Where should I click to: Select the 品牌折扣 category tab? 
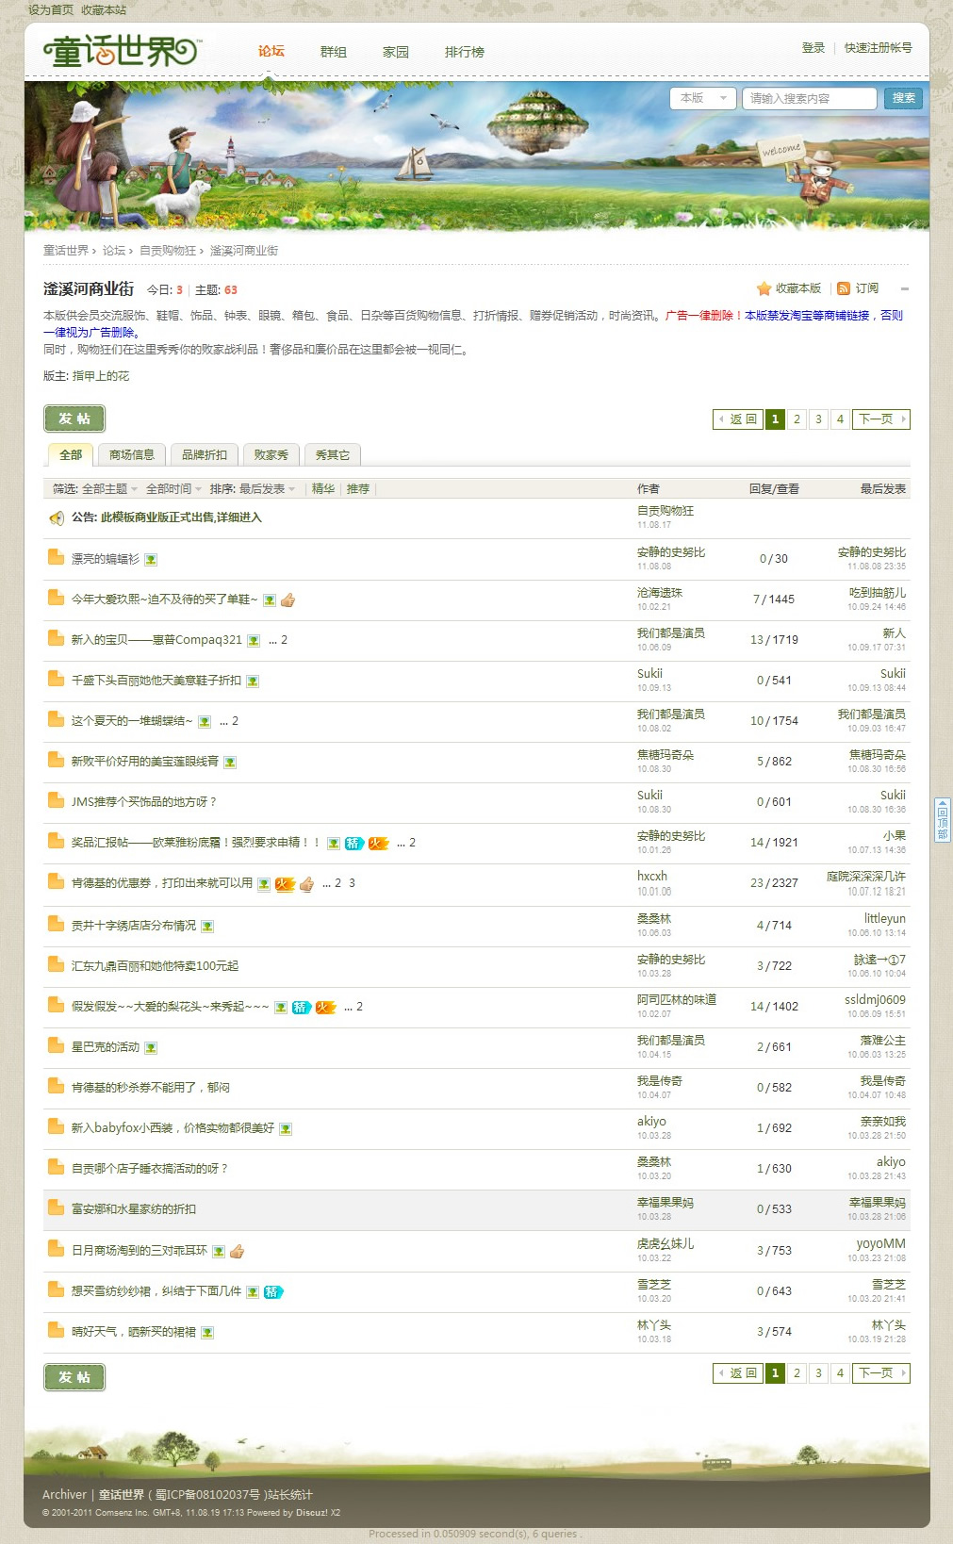205,454
